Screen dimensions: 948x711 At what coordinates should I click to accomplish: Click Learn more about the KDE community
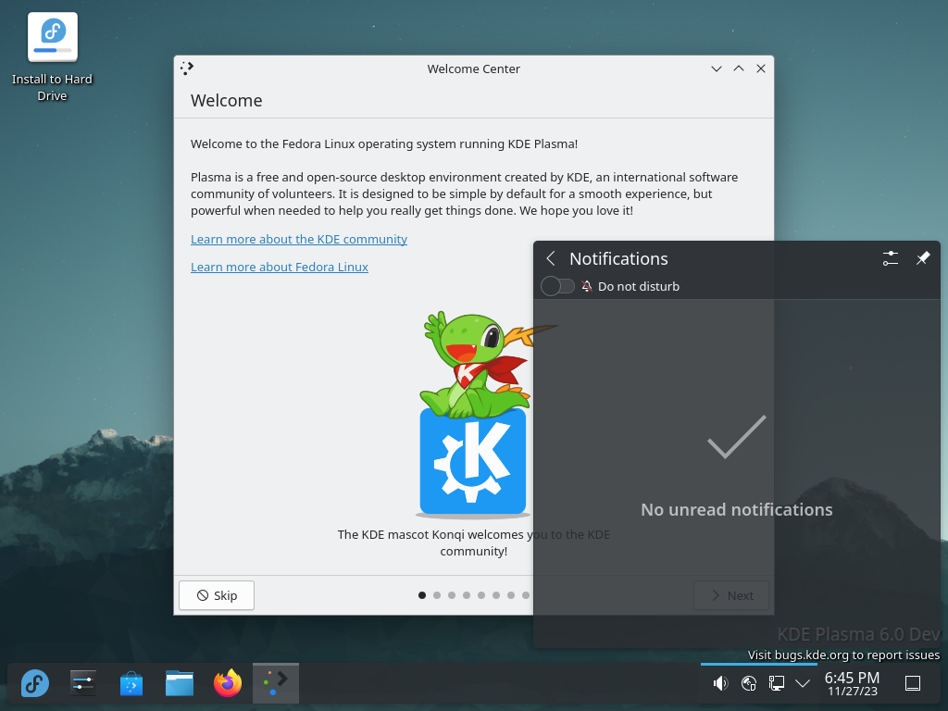pyautogui.click(x=299, y=239)
